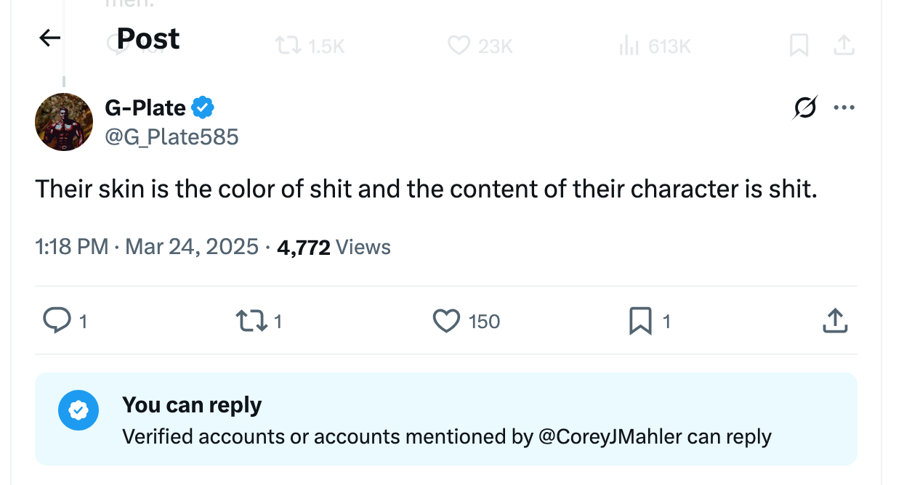
Task: Open reply restrictions via the You can reply banner
Action: point(193,404)
